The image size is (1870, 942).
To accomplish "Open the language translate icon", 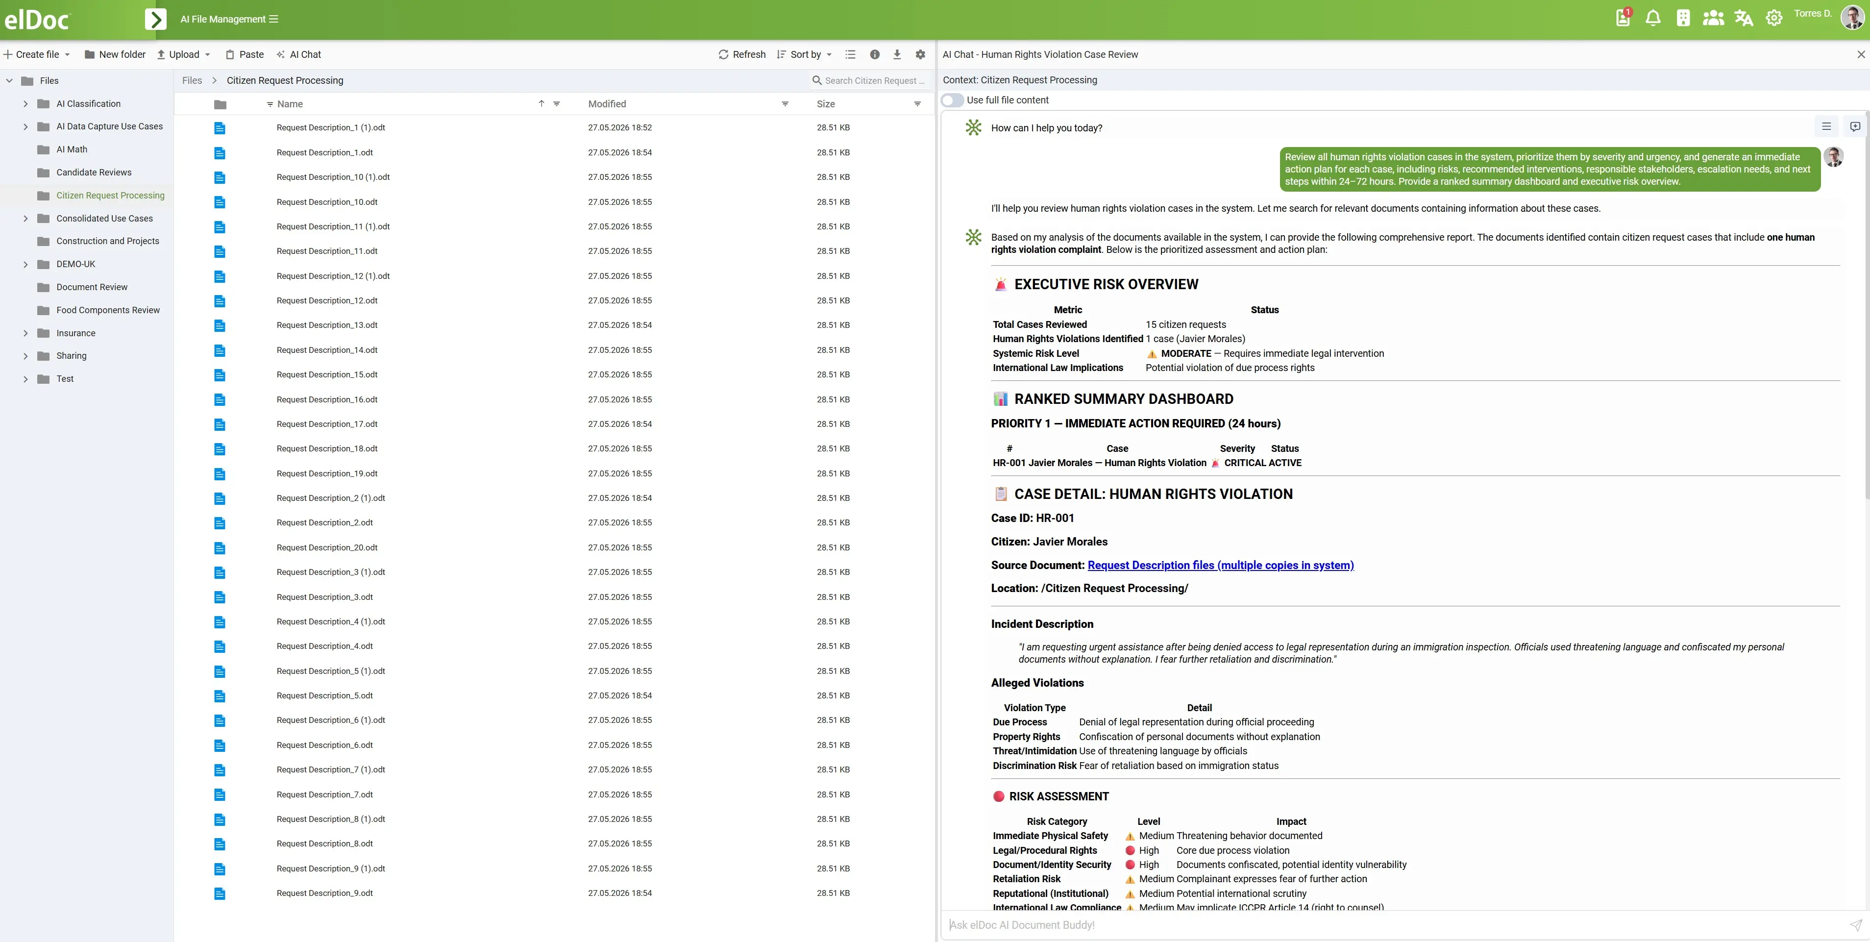I will point(1744,18).
